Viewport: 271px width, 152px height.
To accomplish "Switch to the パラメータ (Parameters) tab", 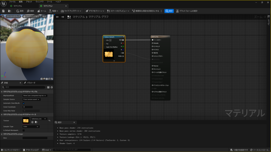I will (30, 83).
